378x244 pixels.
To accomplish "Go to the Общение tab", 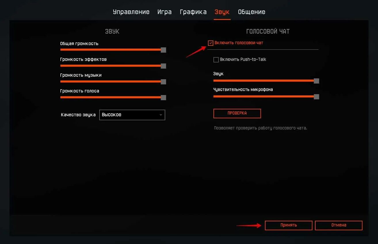I will tap(251, 12).
